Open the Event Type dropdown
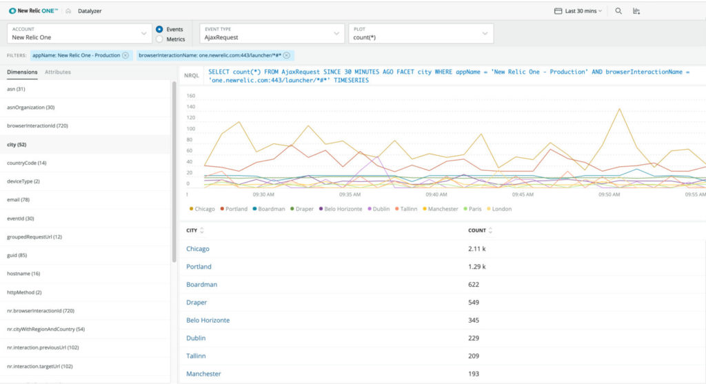 272,33
